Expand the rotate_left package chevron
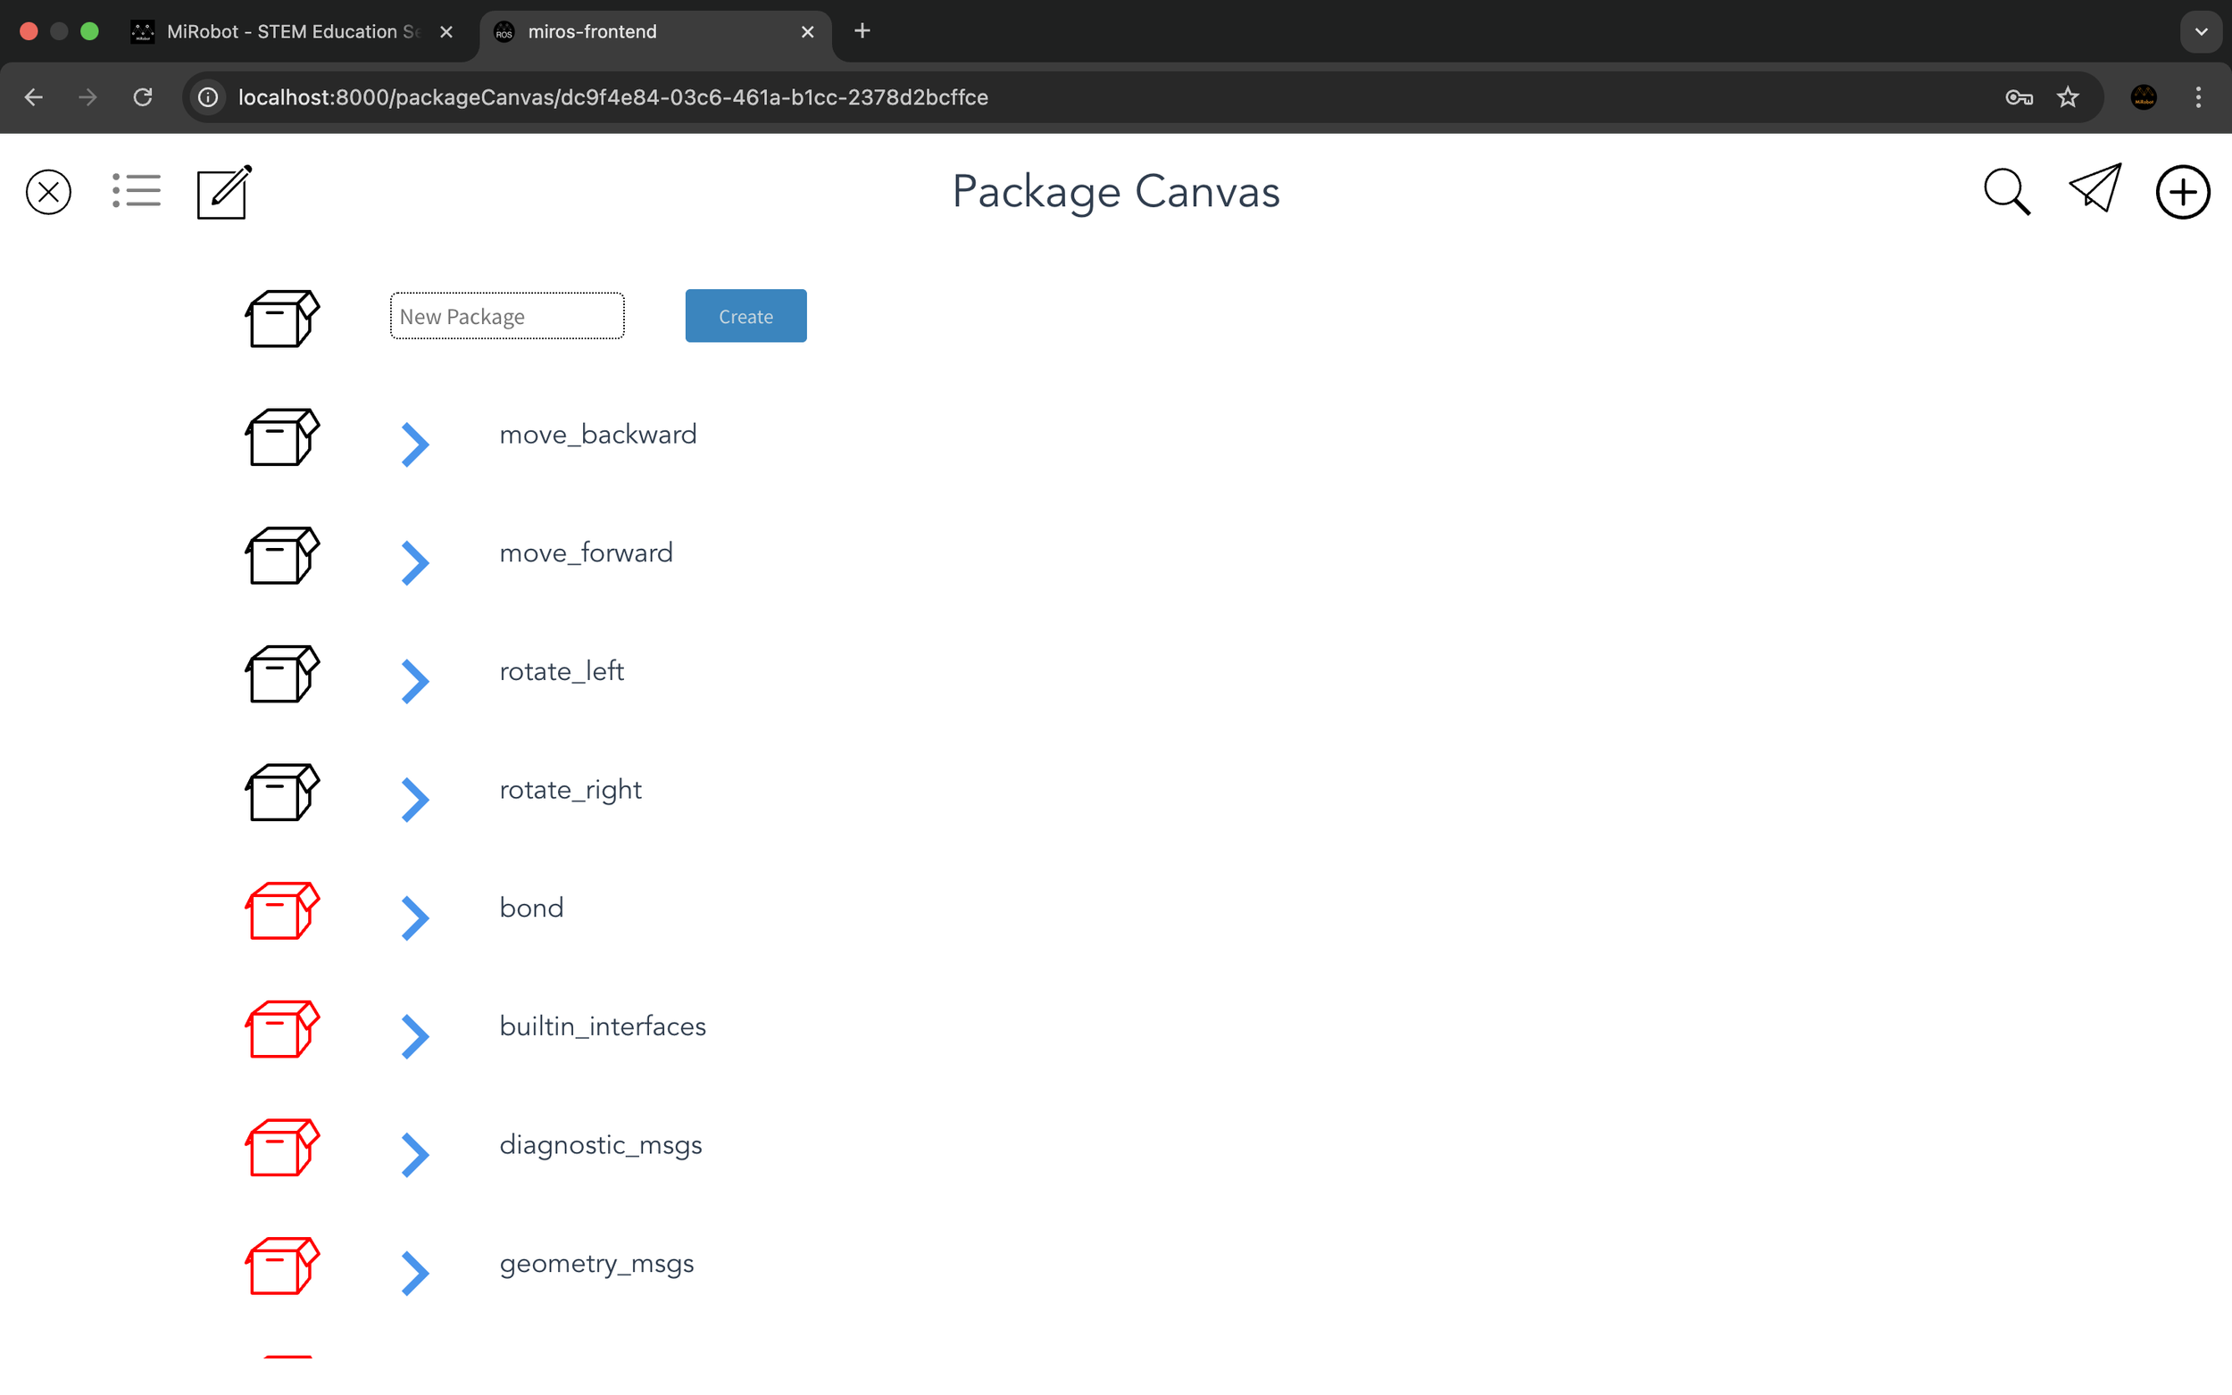2232x1395 pixels. [415, 682]
